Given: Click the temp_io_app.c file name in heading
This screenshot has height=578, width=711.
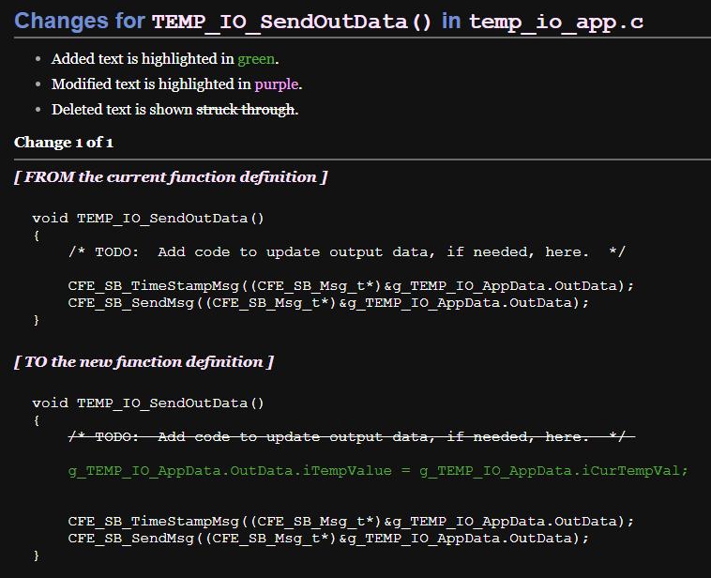Looking at the screenshot, I should [x=556, y=21].
